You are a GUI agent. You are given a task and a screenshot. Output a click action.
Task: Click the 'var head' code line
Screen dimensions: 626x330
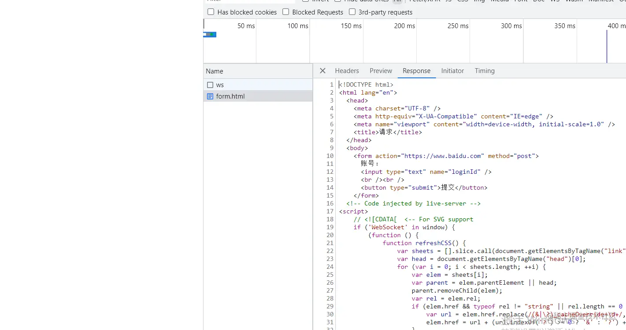[x=492, y=259]
